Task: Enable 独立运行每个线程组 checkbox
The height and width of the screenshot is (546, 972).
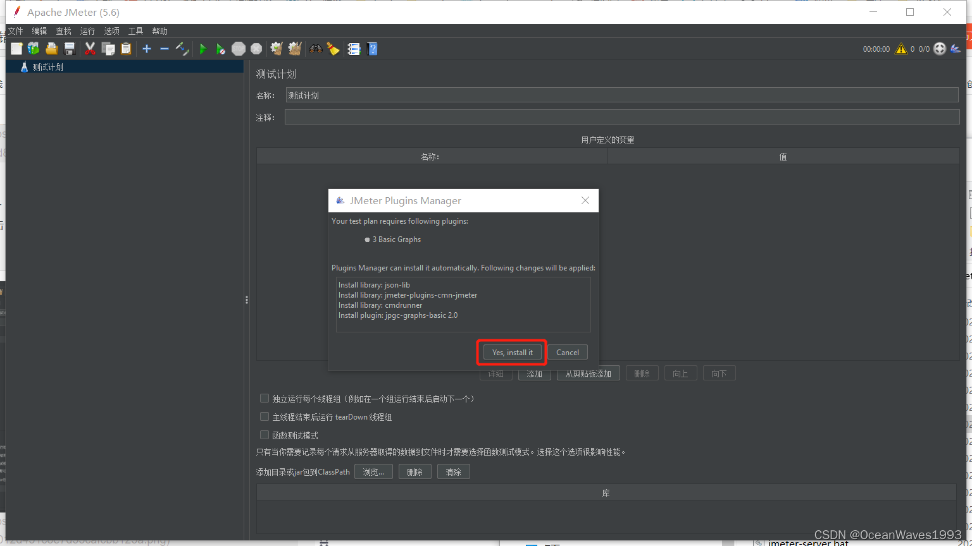Action: click(x=265, y=398)
